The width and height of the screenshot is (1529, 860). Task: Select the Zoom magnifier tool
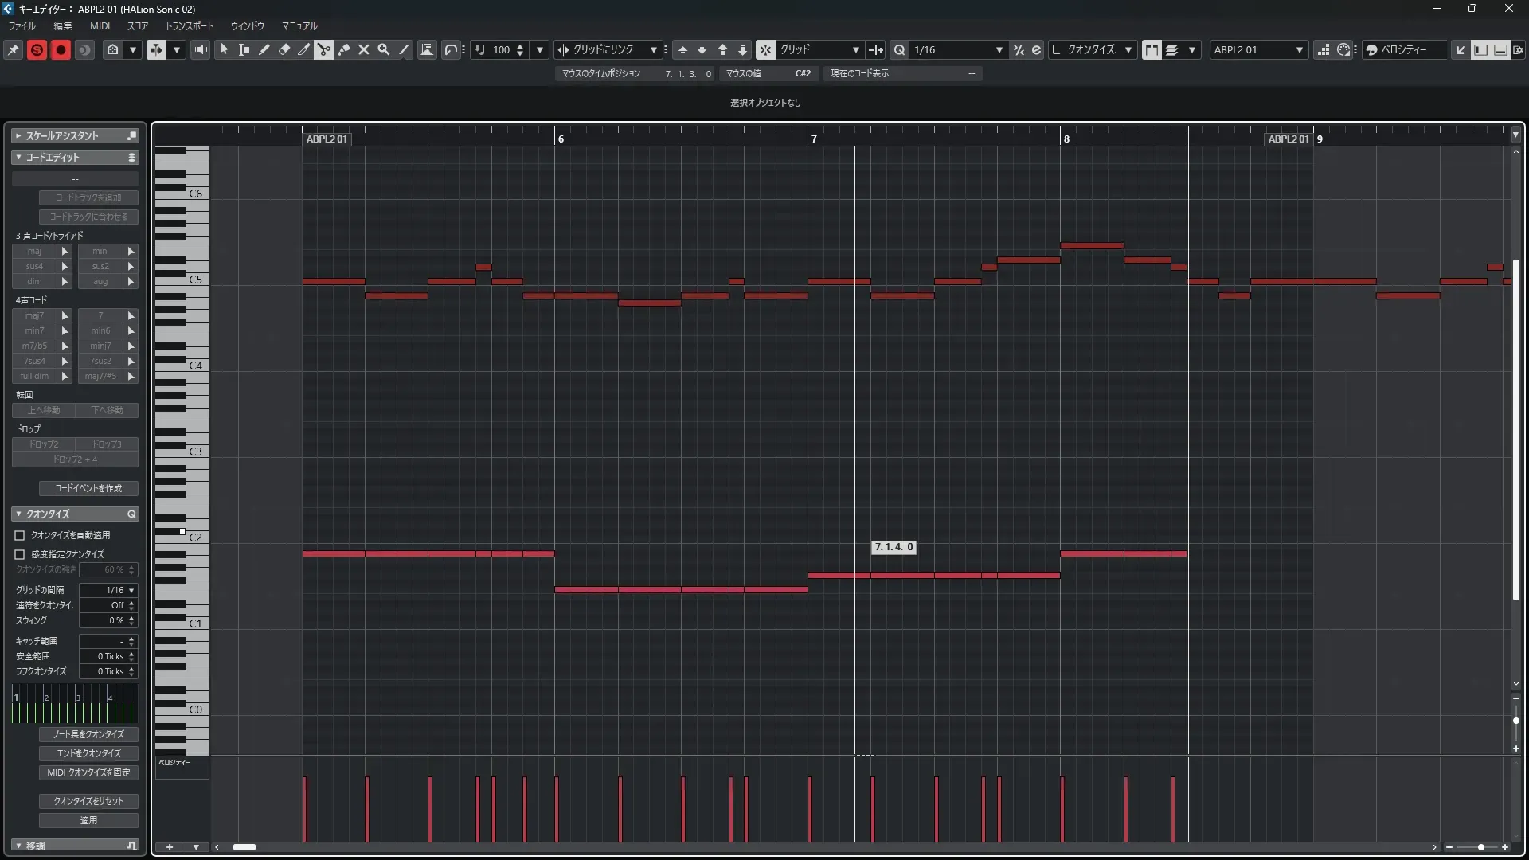pyautogui.click(x=384, y=49)
